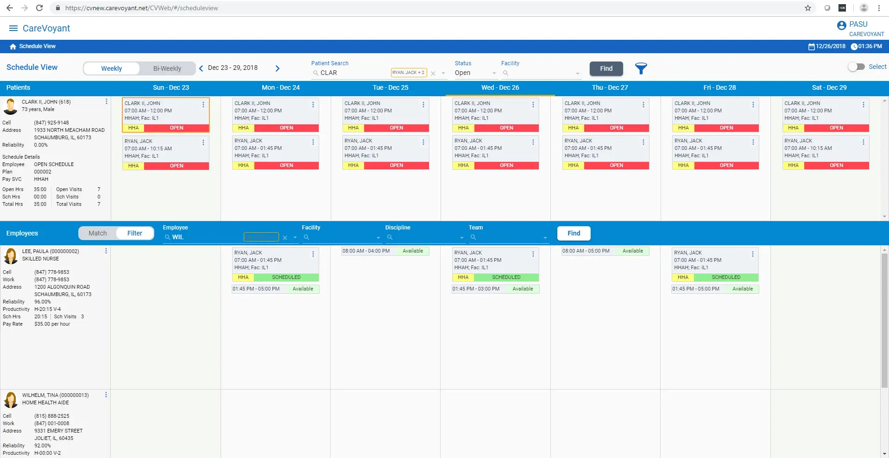Select the Weekly tab
The image size is (889, 458).
tap(111, 68)
